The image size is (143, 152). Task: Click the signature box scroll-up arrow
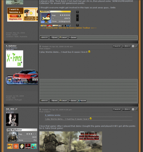coord(77,12)
